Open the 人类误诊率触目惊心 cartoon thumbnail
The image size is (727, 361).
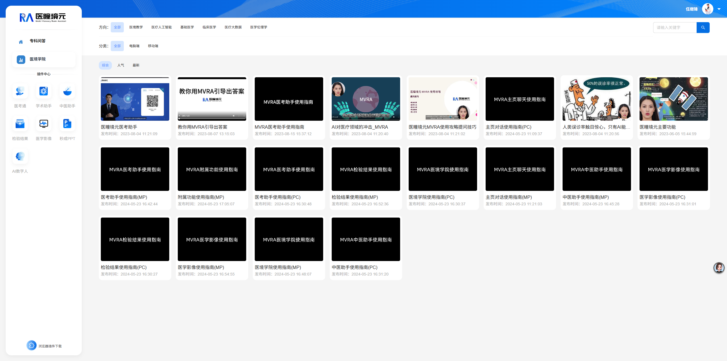tap(597, 99)
